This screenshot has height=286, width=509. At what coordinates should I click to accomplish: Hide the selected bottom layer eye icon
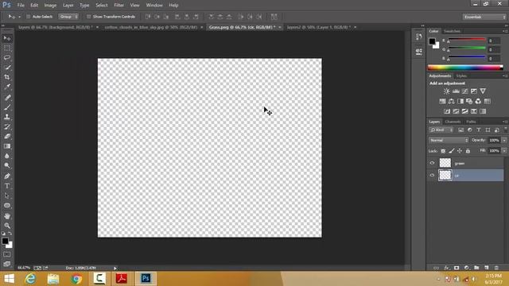click(432, 175)
